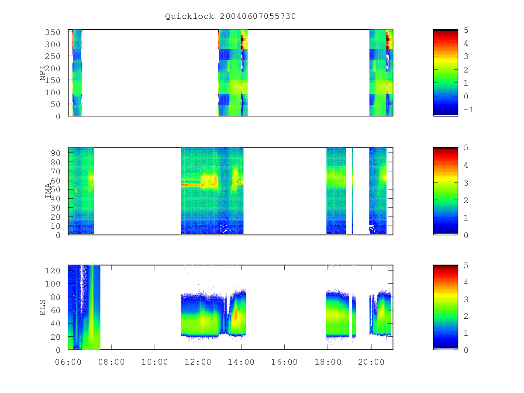Click the 12:00 time axis label
Viewport: 524px width, 393px height.
(198, 362)
